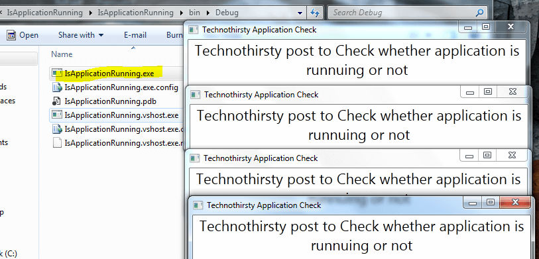539x259 pixels.
Task: Click Burn in the Explorer toolbar
Action: [174, 35]
